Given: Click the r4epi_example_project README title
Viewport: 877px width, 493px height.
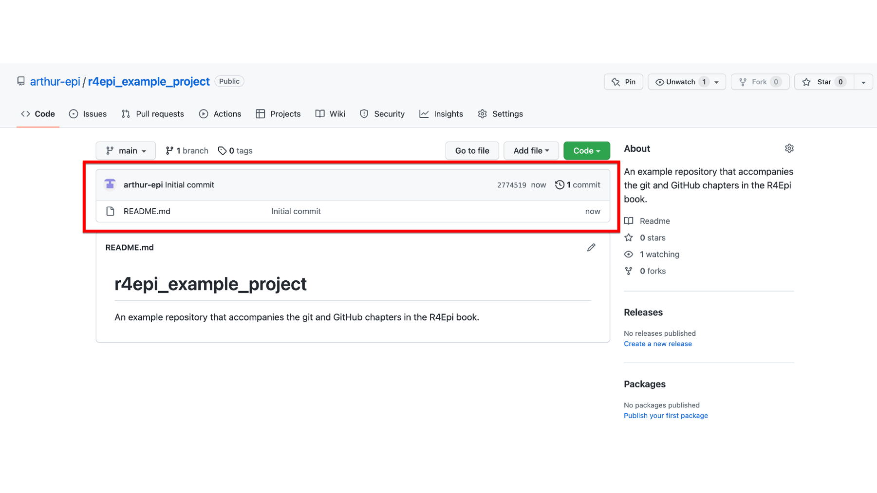Looking at the screenshot, I should click(210, 284).
